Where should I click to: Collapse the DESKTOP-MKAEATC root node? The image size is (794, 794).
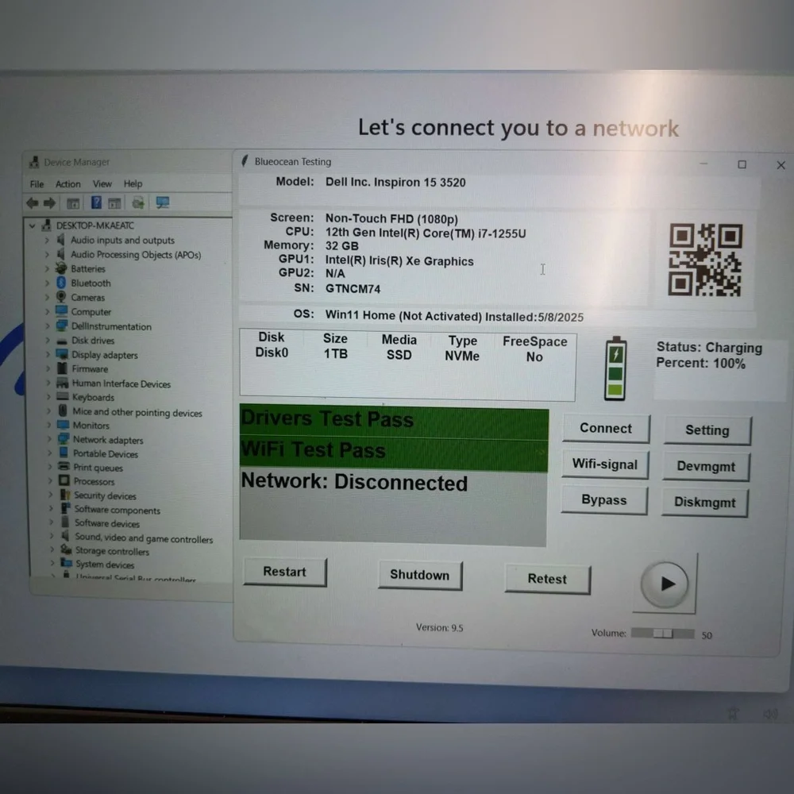[x=33, y=225]
